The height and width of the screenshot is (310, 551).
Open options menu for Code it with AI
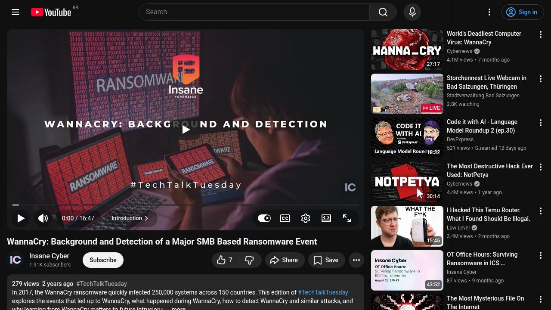coord(541,123)
